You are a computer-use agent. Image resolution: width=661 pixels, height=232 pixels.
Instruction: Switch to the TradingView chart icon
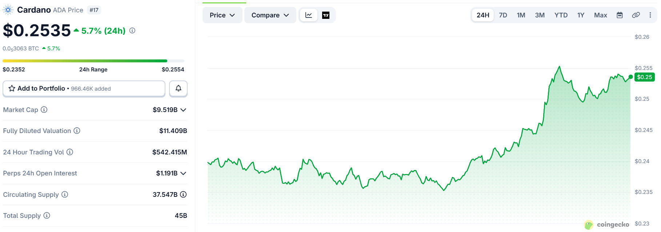(326, 15)
